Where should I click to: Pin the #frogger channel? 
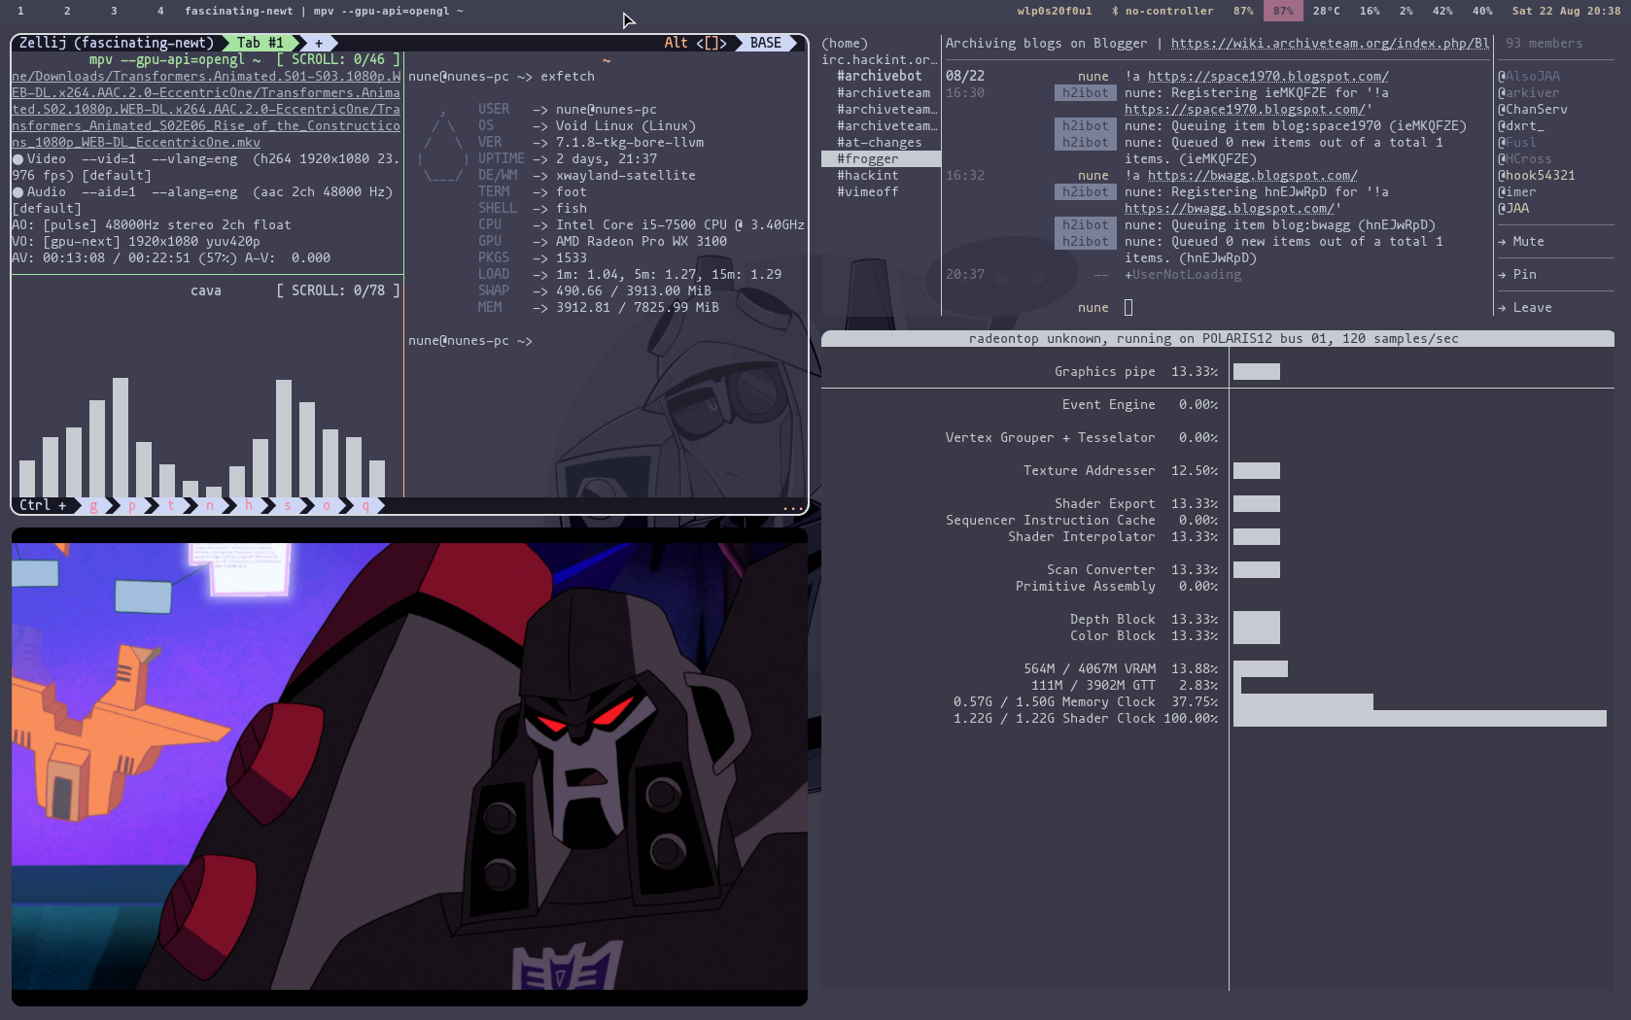(x=1517, y=275)
